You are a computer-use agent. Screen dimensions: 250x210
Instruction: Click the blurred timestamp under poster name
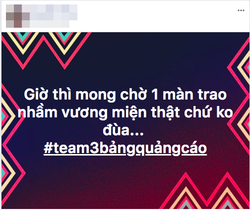pyautogui.click(x=50, y=24)
